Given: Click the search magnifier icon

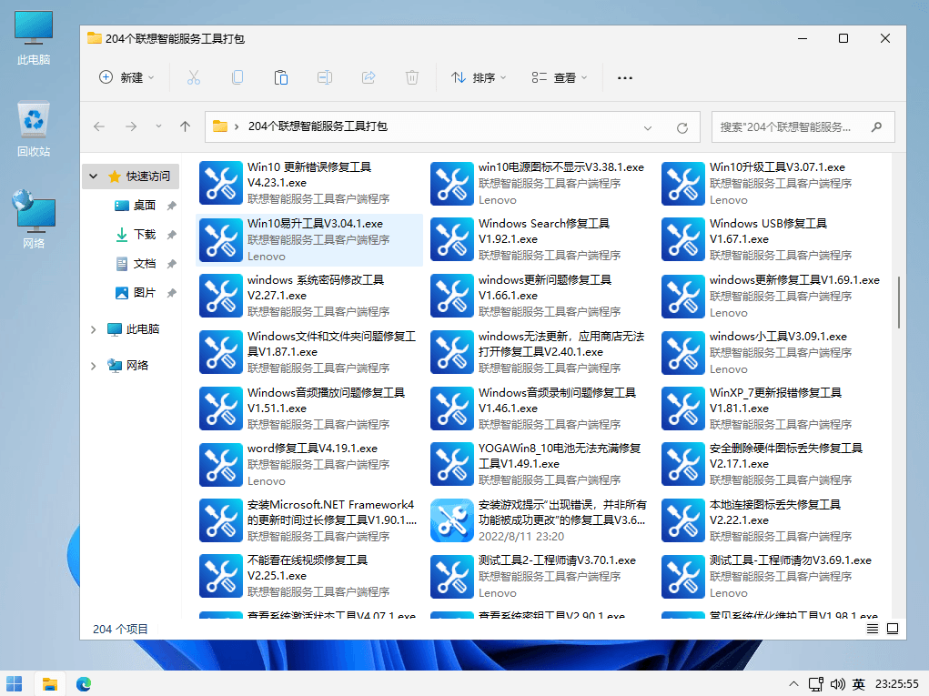Looking at the screenshot, I should point(877,126).
